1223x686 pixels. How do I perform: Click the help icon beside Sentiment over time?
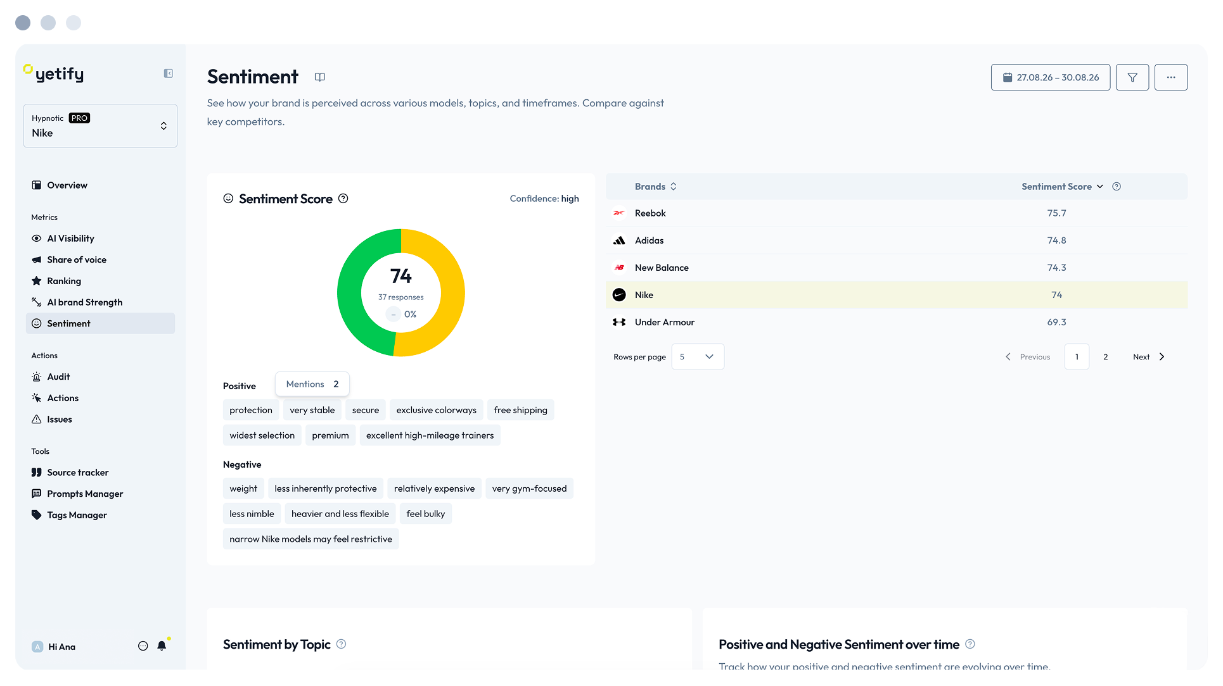tap(970, 644)
